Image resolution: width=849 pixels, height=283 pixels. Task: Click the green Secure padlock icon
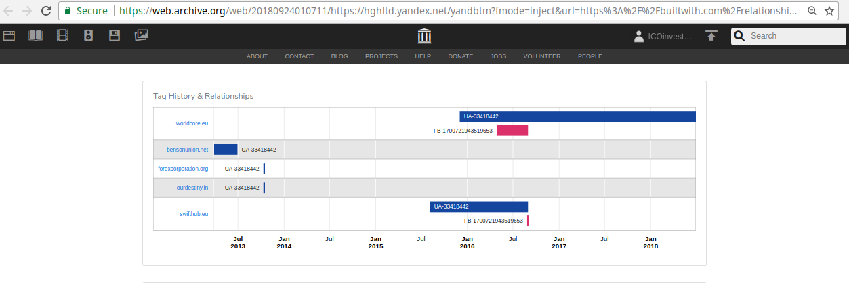pos(68,12)
